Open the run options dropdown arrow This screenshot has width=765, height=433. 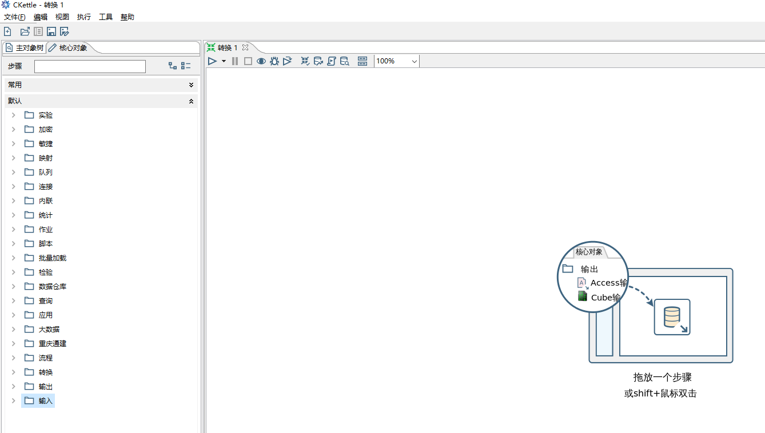[x=224, y=61]
